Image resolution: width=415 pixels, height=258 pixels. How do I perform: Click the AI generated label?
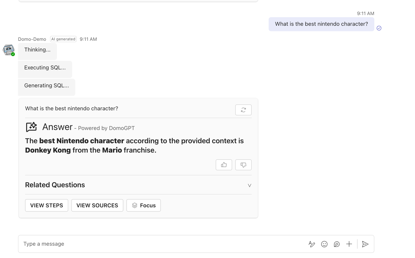63,39
